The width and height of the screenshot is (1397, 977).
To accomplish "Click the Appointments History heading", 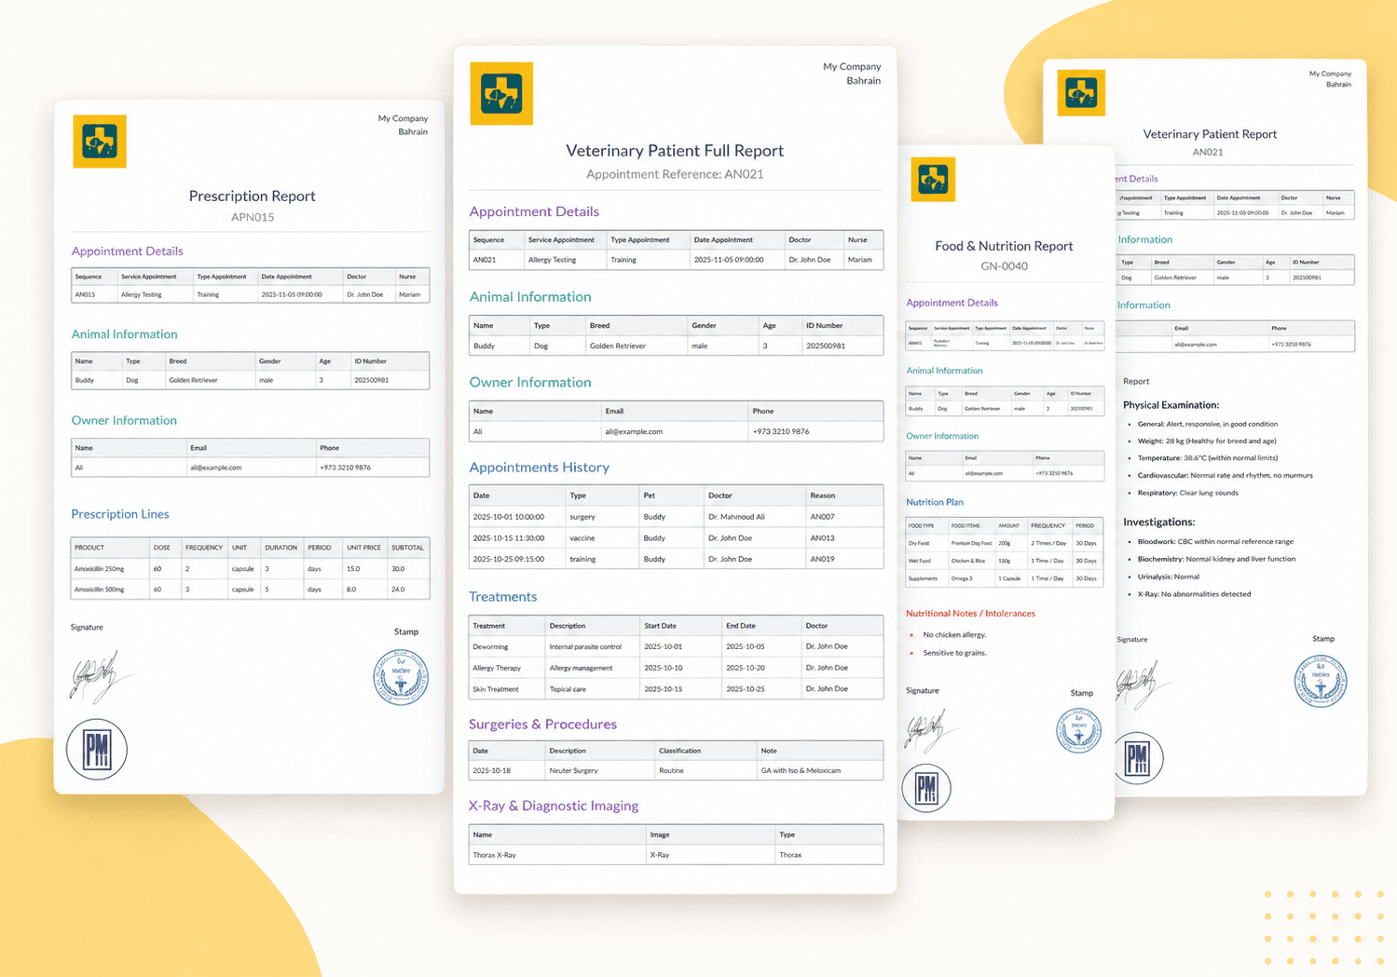I will [x=539, y=468].
